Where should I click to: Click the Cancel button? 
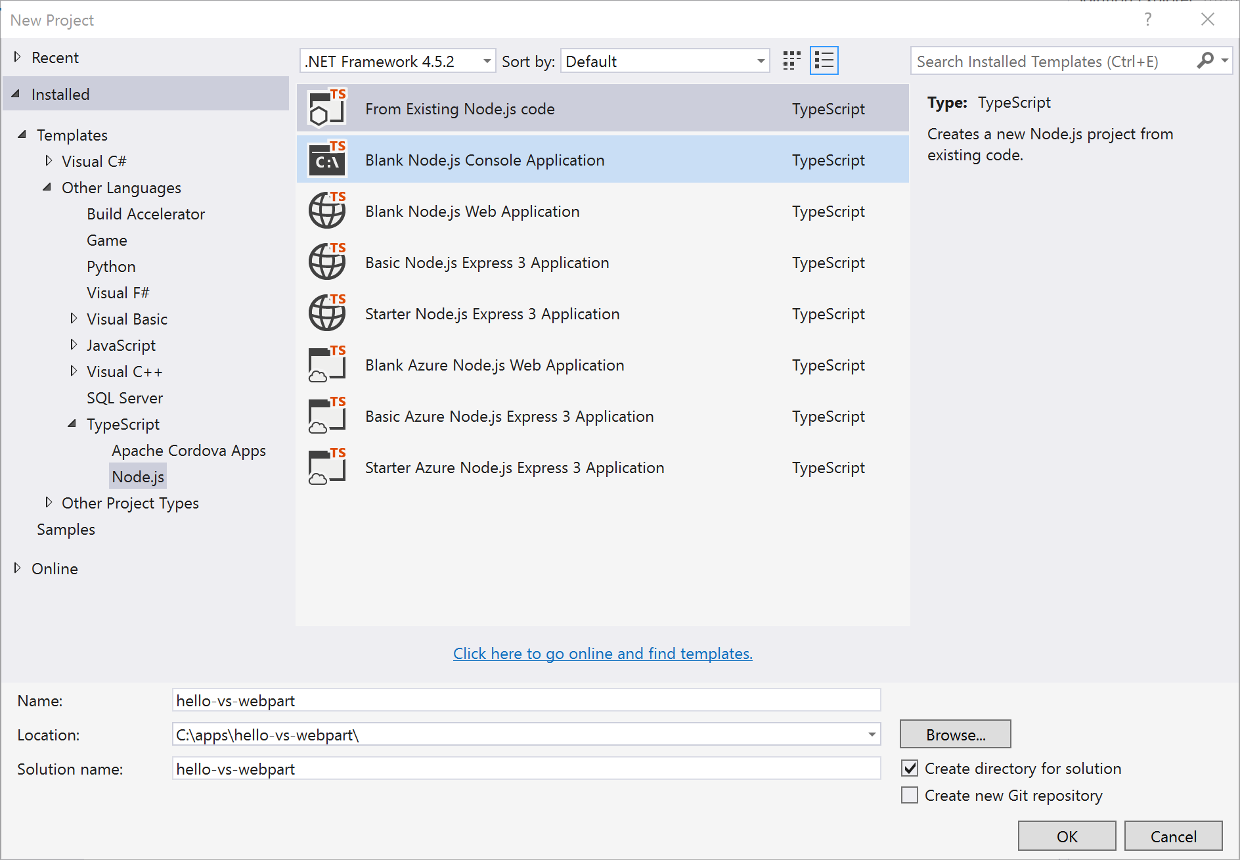[1173, 836]
